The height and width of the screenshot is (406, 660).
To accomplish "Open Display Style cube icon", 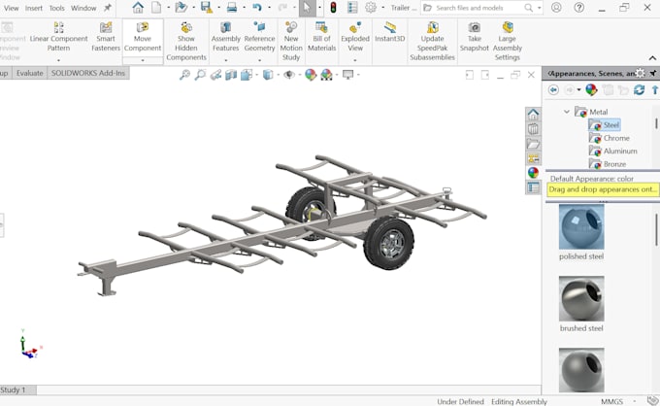I will (x=267, y=75).
